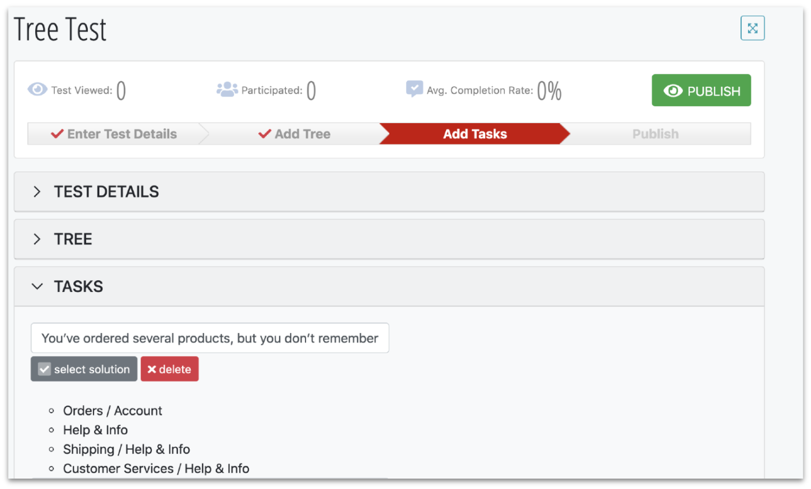
Task: Click the 'Avg. Completion Rate:' label
Action: click(479, 90)
